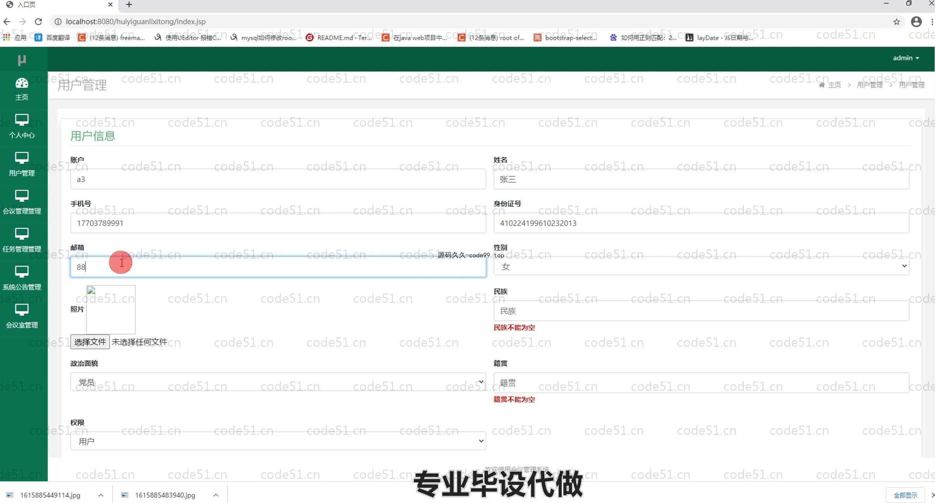Bookmark this page with the star icon
The image size is (935, 503).
point(896,22)
